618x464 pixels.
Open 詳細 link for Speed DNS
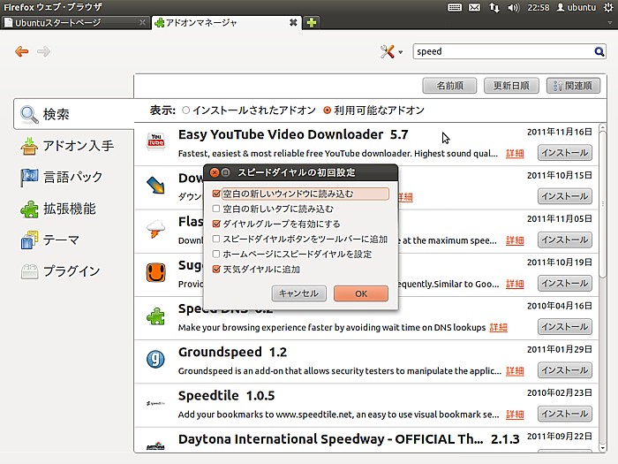498,328
